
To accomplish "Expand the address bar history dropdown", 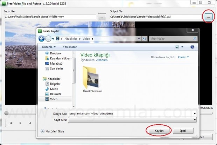I will [x=139, y=39].
